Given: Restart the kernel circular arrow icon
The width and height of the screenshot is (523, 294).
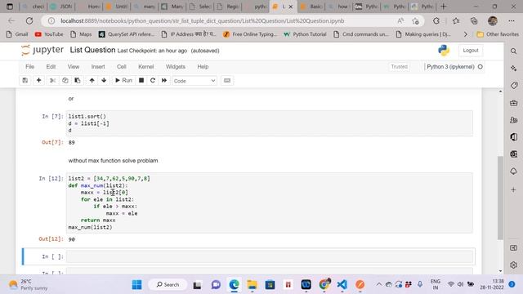Looking at the screenshot, I should pos(153,80).
